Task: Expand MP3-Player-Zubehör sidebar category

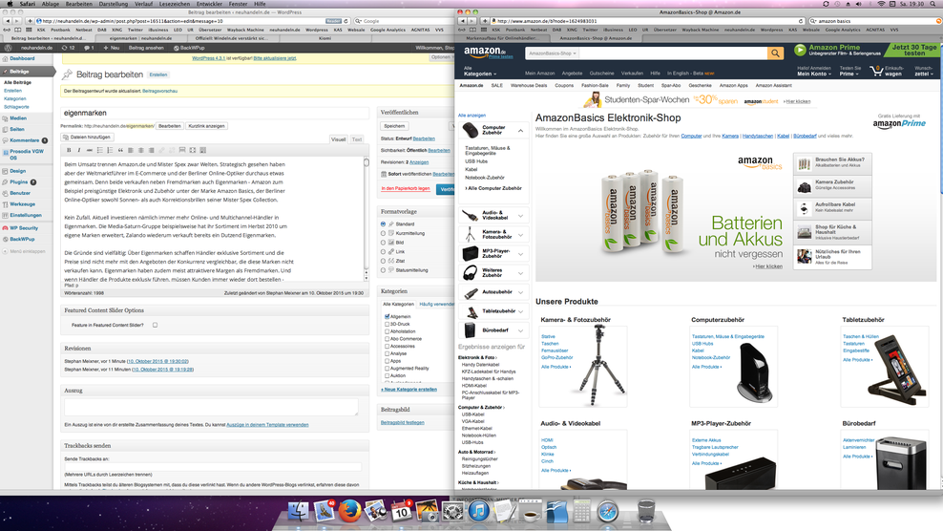Action: (521, 253)
